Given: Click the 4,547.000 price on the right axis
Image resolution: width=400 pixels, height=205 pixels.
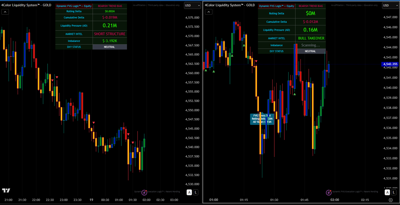Looking at the screenshot, I should 390,17.
